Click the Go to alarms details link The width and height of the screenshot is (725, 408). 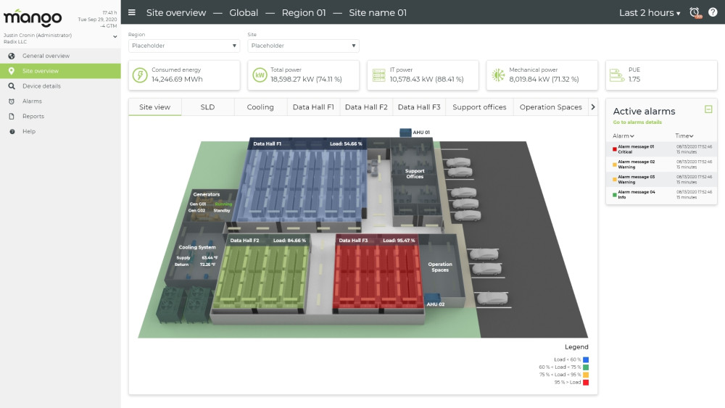pos(637,122)
